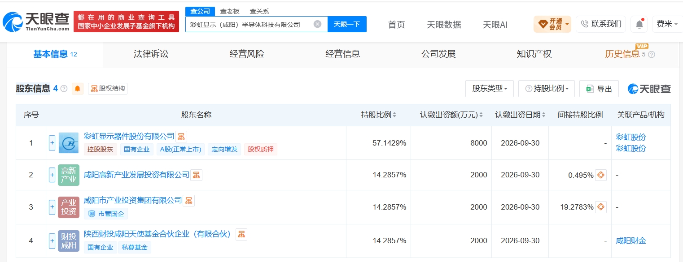Click help icon beside 历史信息 tab
Screen dimensions: 683x262
coord(652,55)
